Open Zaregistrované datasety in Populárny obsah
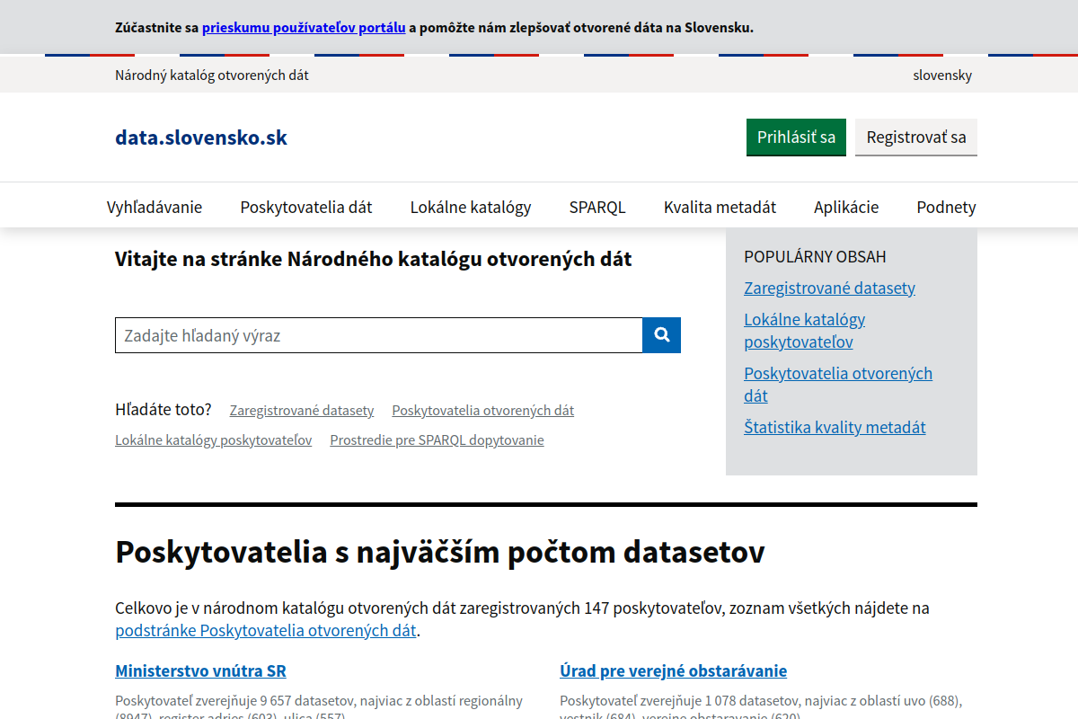 point(829,288)
